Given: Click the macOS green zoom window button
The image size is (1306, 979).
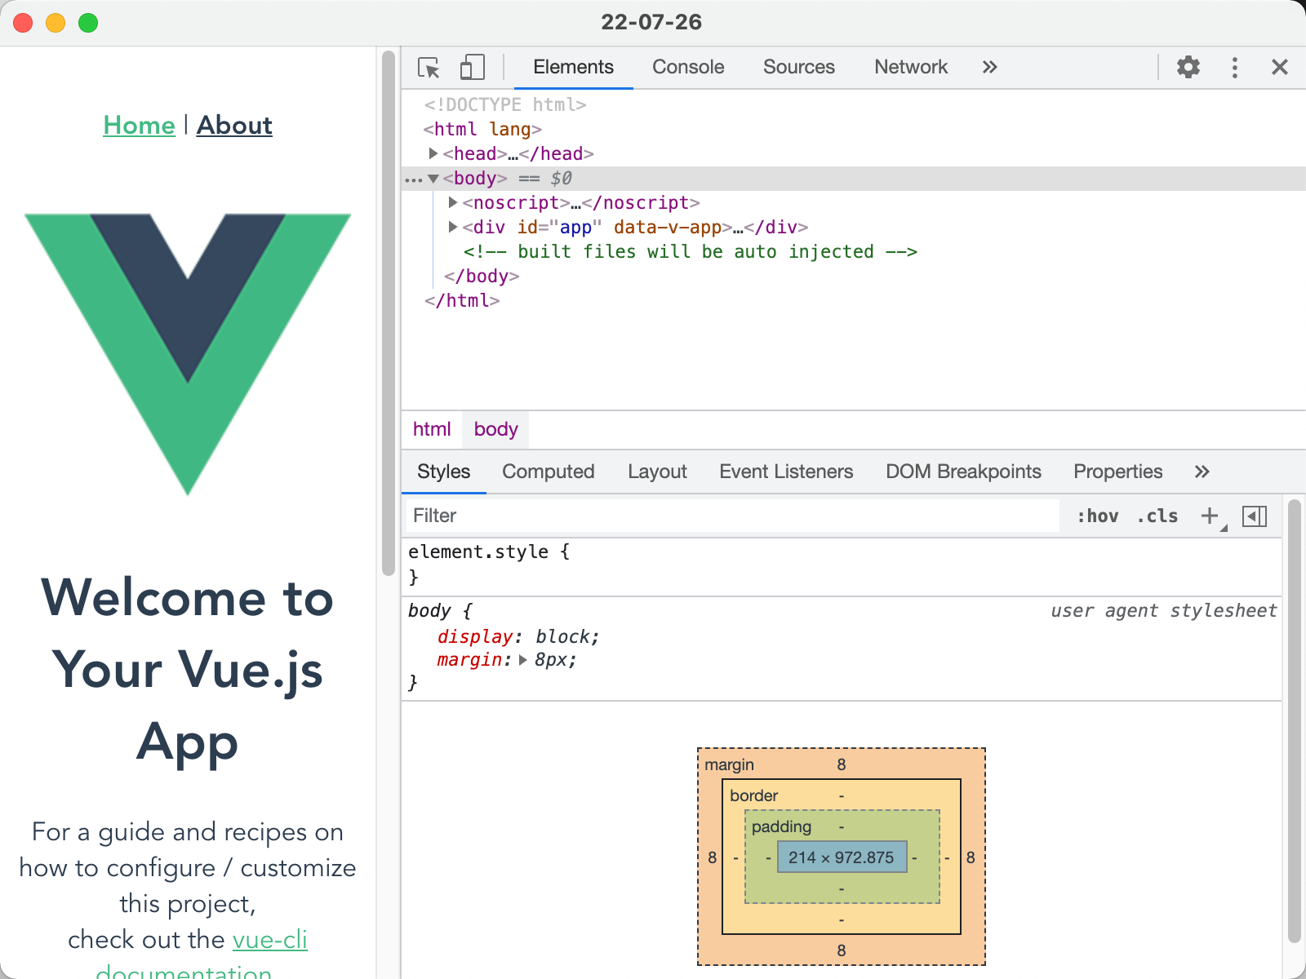Looking at the screenshot, I should pos(88,23).
